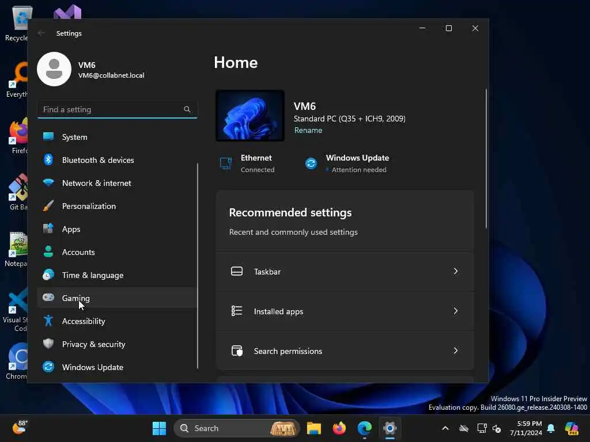Image resolution: width=590 pixels, height=442 pixels.
Task: Click the Search permissions icon
Action: [237, 350]
